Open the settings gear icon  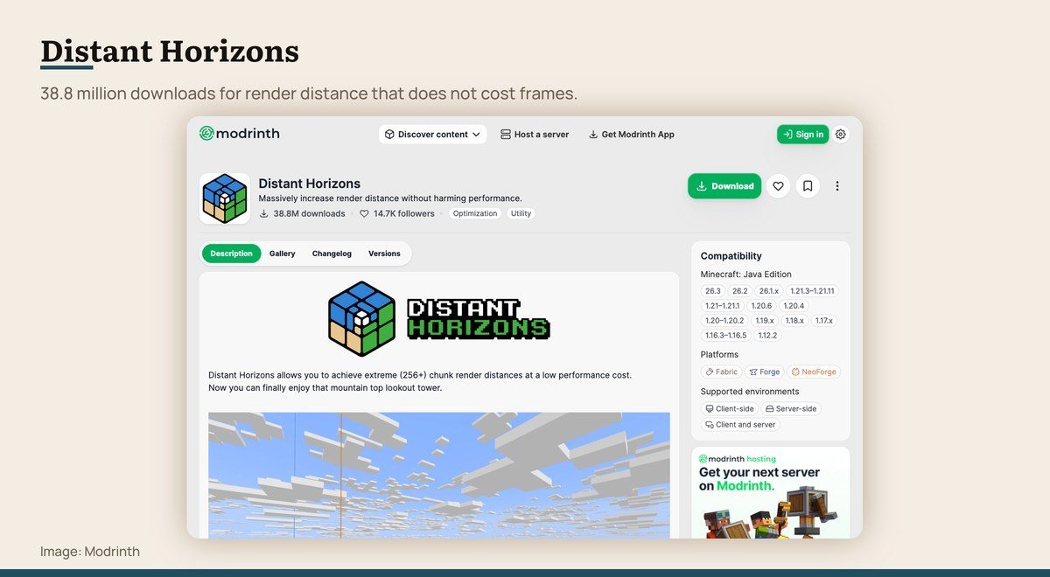tap(841, 135)
